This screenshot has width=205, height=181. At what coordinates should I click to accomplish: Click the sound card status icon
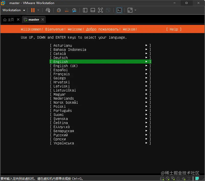pyautogui.click(x=184, y=178)
